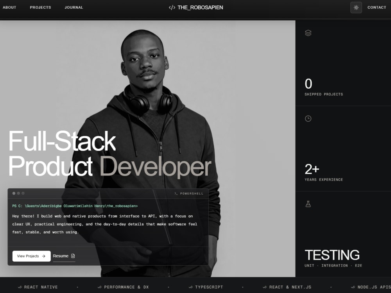The image size is (391, 293).
Task: Click the code brackets logo icon
Action: coord(172,7)
